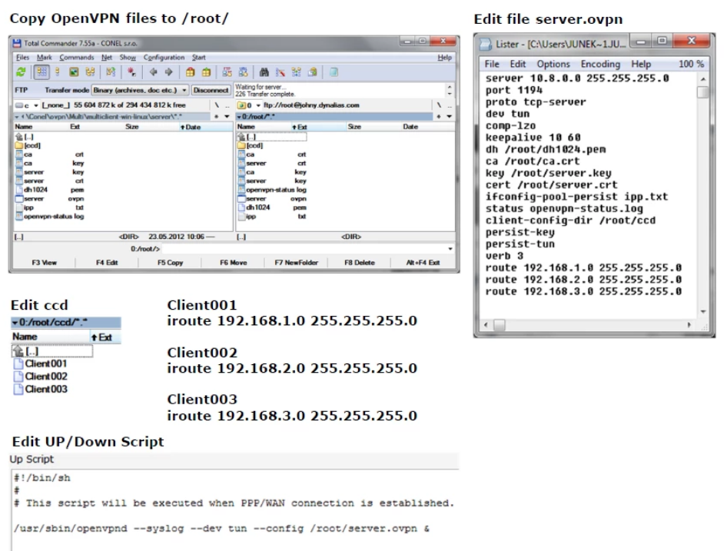Click the URL new FTP connection icon

pyautogui.click(x=242, y=72)
